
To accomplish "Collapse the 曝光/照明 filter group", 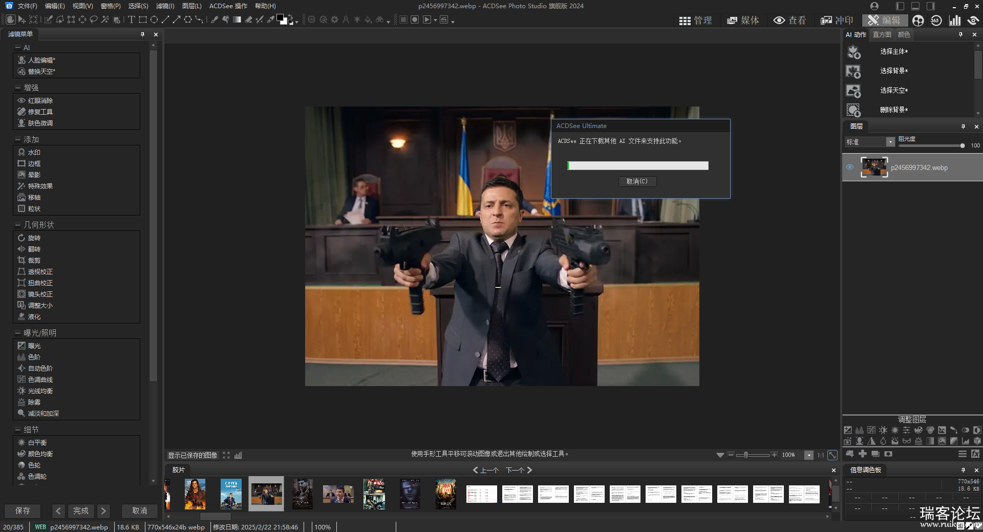I will pos(18,333).
